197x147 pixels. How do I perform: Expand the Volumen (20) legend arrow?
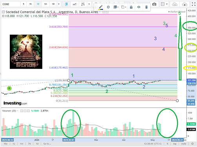[18, 111]
